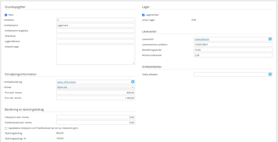Select the Pris exkl. moms field

tap(96, 93)
